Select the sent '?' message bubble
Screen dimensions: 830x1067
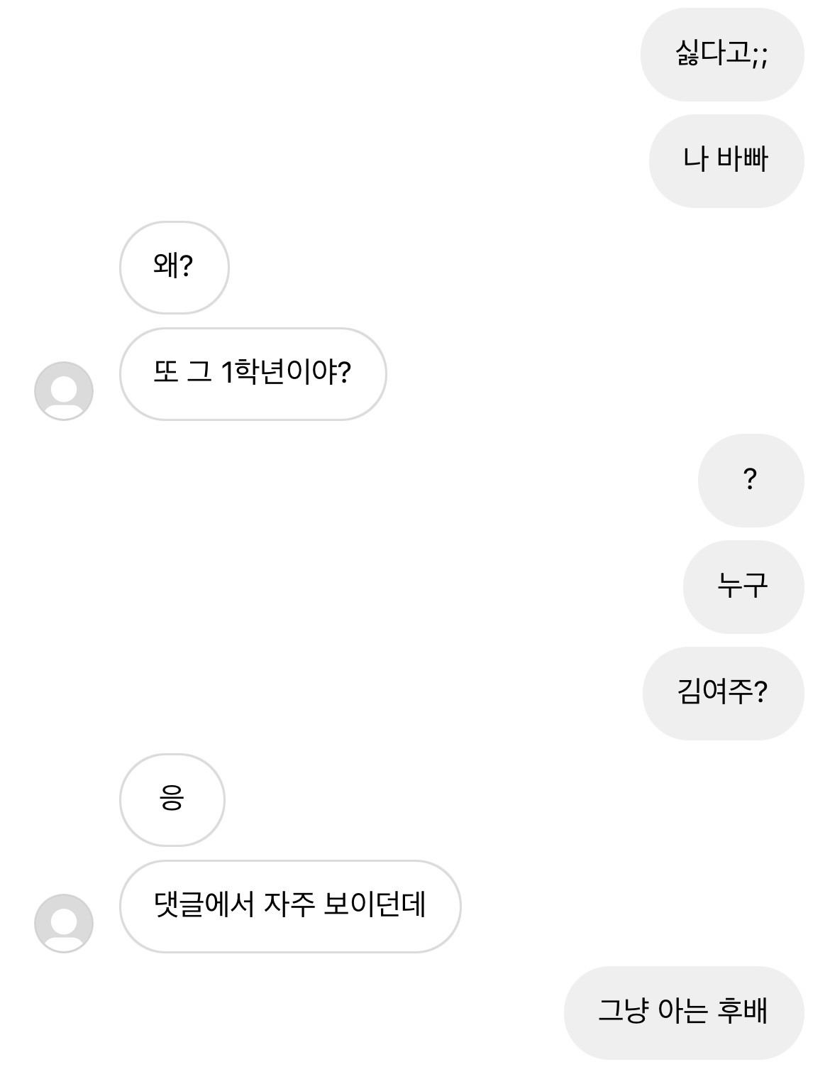(751, 481)
